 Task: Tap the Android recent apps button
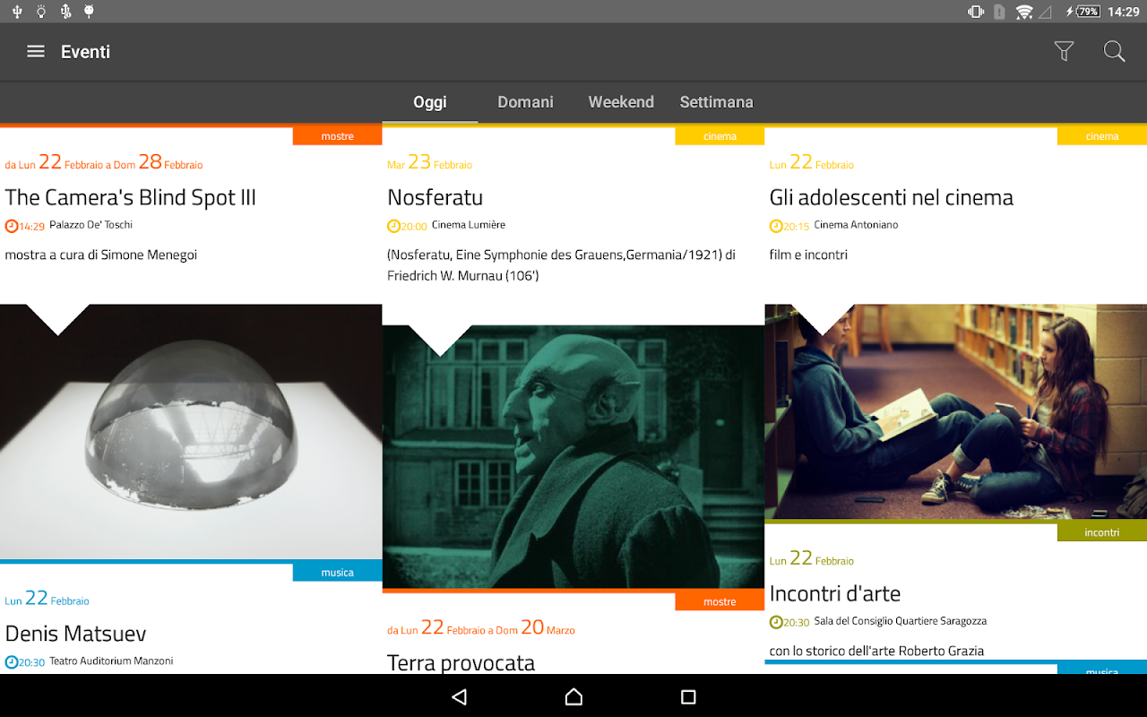click(688, 696)
